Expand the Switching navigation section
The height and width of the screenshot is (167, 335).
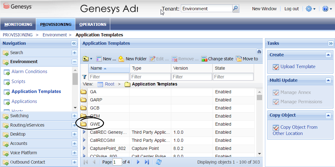tap(74, 116)
